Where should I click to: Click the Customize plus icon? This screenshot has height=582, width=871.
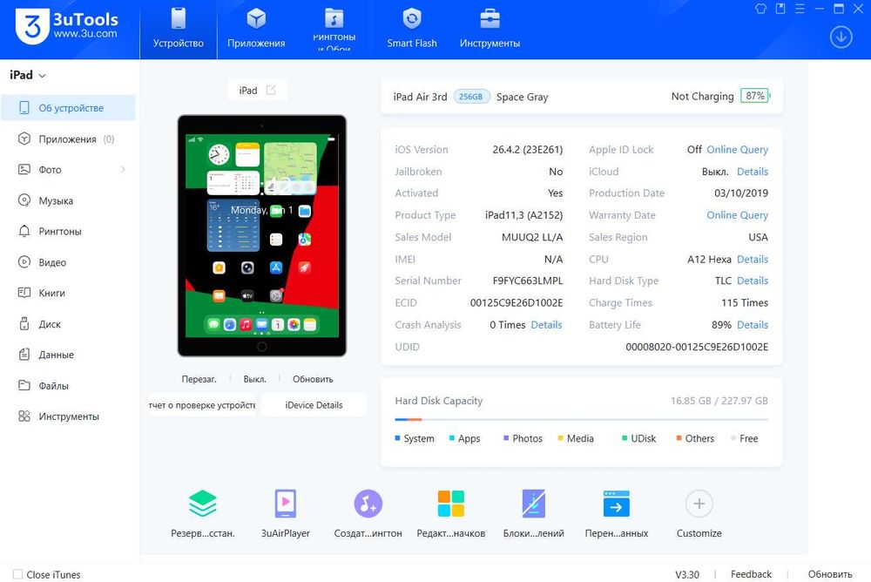click(x=699, y=504)
